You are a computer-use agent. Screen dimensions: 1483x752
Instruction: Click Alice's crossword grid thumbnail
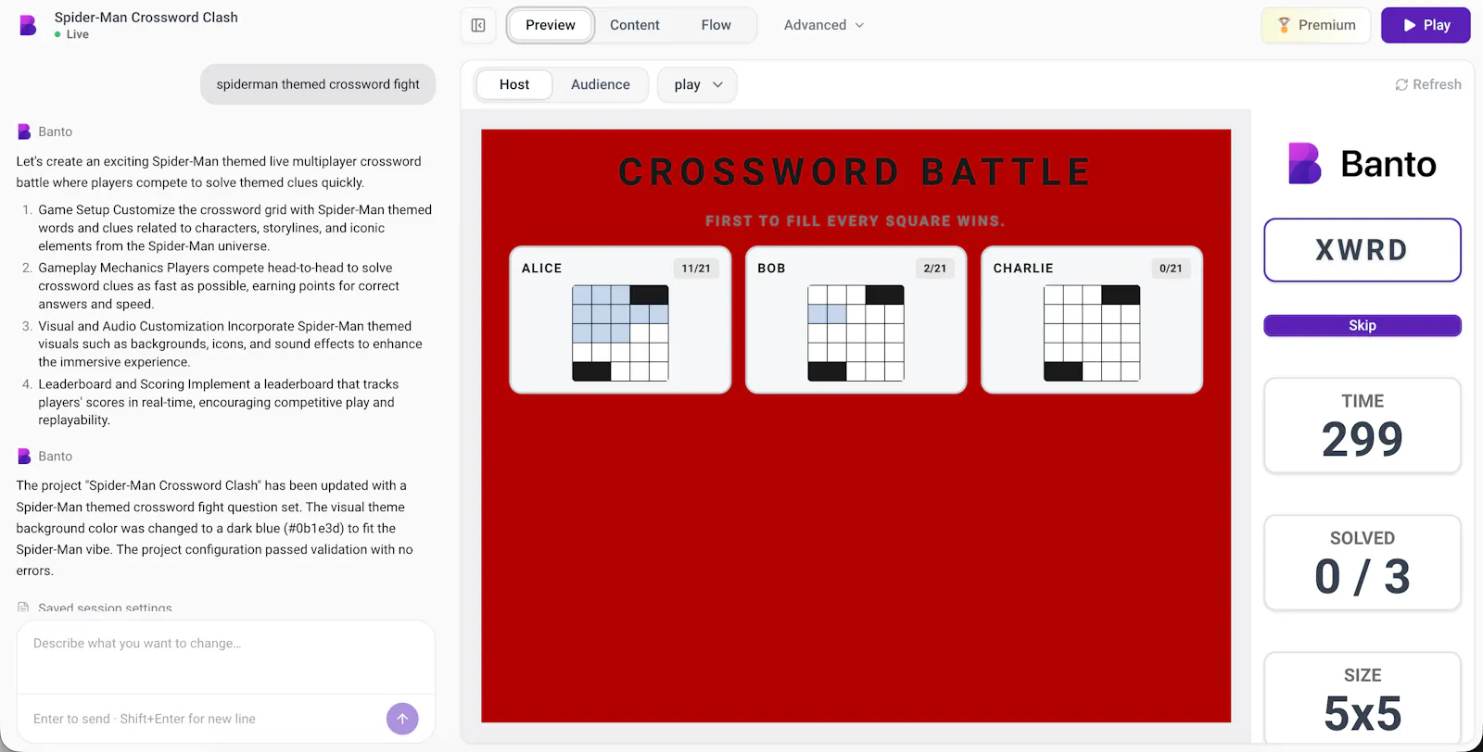coord(620,333)
